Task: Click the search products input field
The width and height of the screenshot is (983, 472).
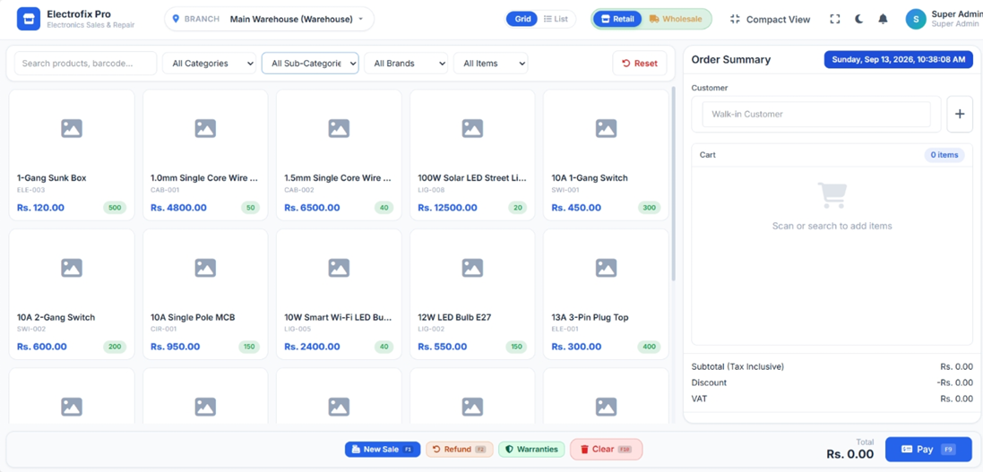Action: (x=85, y=64)
